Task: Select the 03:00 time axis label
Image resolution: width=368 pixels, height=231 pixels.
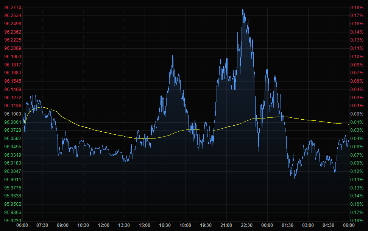Action: [308, 225]
